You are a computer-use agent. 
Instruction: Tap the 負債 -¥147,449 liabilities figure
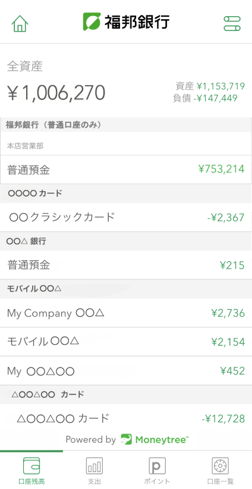click(205, 98)
